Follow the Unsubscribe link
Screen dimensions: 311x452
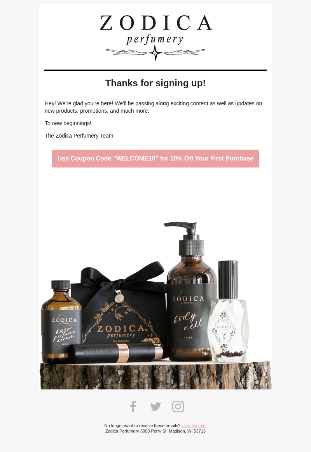pyautogui.click(x=193, y=426)
